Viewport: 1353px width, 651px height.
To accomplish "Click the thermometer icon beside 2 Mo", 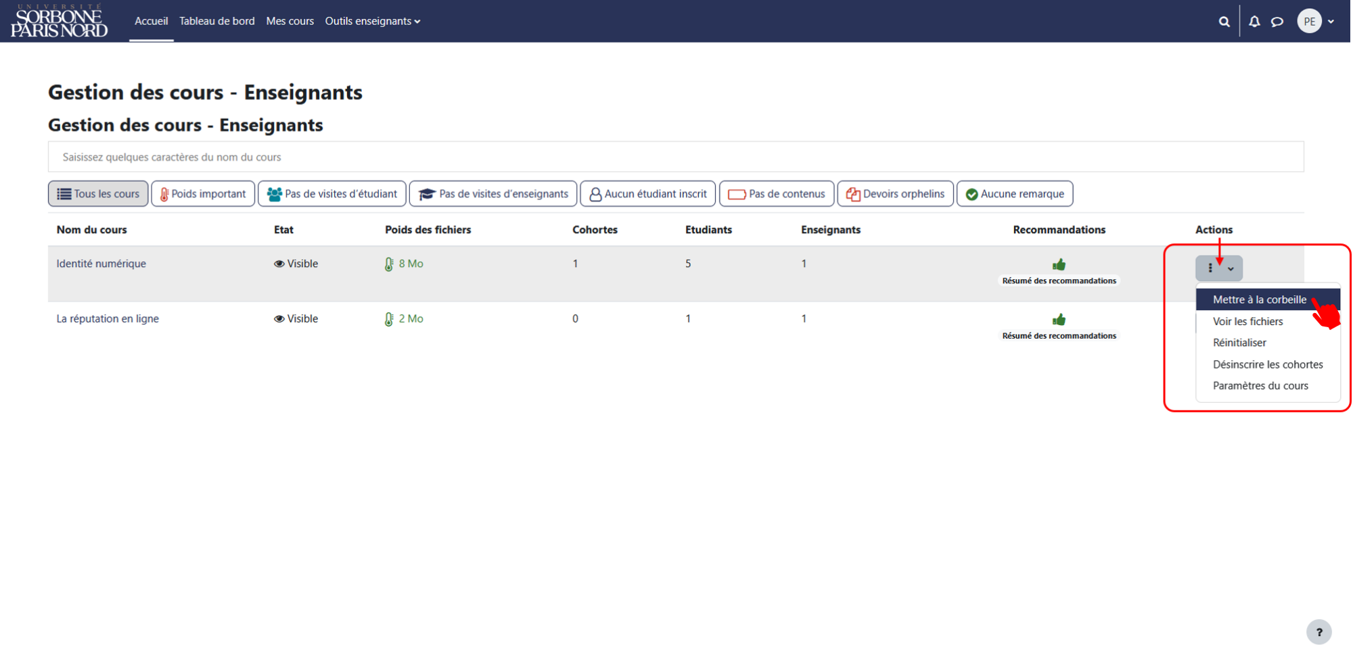I will (x=390, y=320).
